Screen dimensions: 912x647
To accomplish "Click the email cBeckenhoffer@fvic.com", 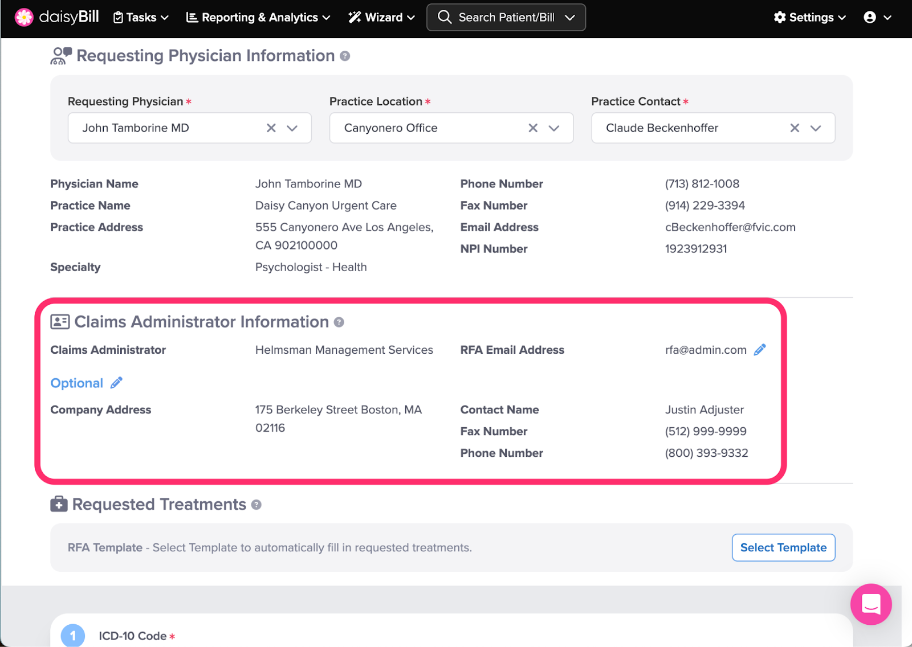I will tap(730, 227).
